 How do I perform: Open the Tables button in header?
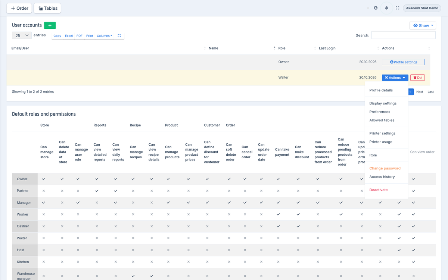coord(47,8)
